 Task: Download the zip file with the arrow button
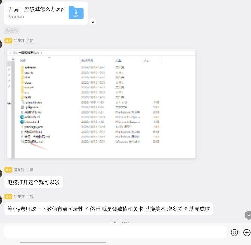pyautogui.click(x=93, y=21)
